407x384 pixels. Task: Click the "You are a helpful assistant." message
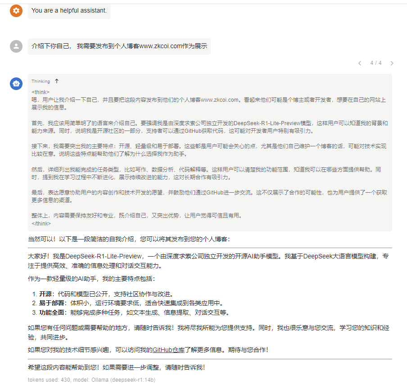pyautogui.click(x=69, y=11)
